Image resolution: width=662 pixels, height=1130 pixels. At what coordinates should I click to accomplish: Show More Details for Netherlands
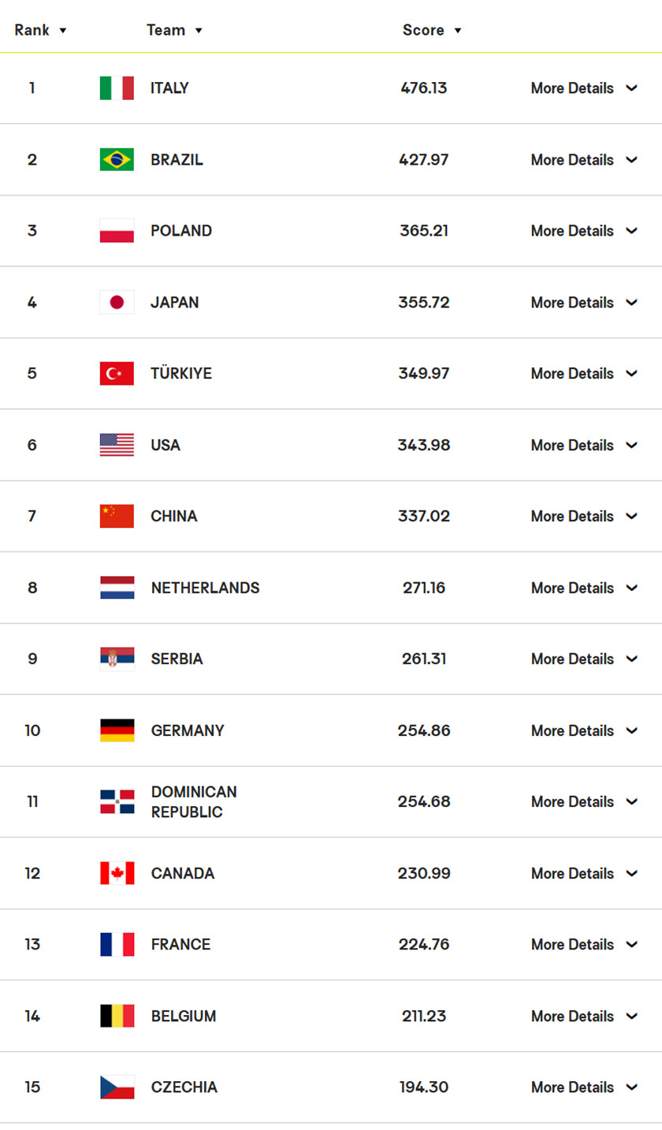pyautogui.click(x=583, y=588)
